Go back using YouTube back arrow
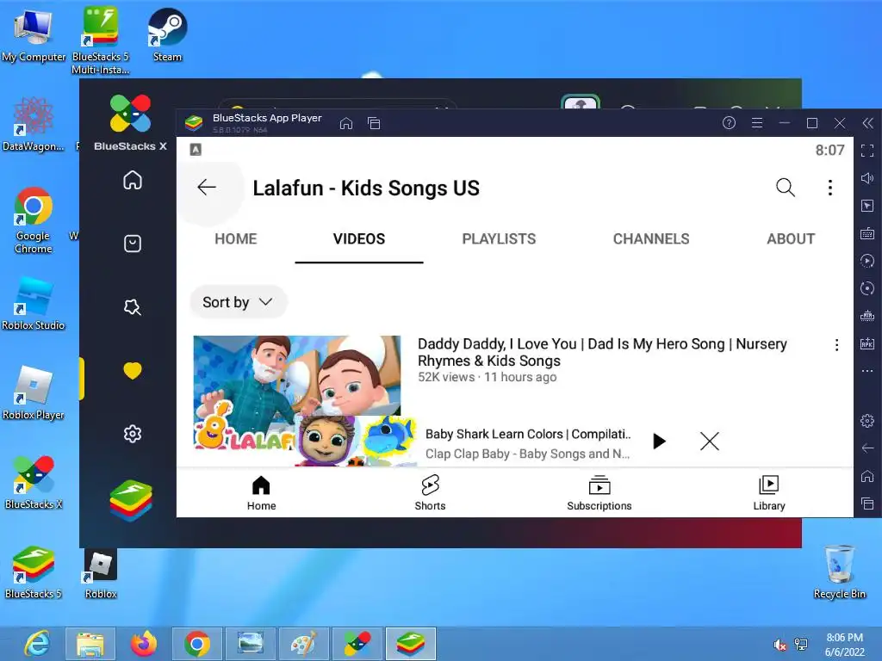Image resolution: width=882 pixels, height=661 pixels. (x=207, y=187)
